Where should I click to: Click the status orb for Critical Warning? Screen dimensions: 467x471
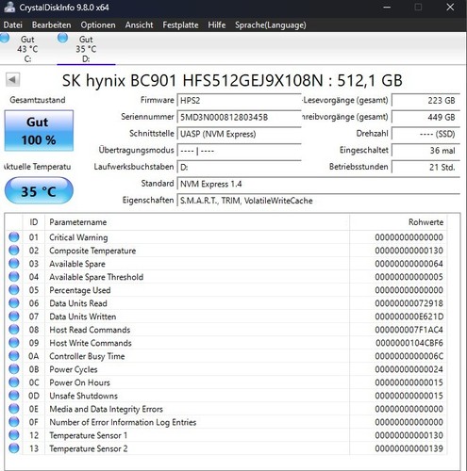(x=14, y=237)
